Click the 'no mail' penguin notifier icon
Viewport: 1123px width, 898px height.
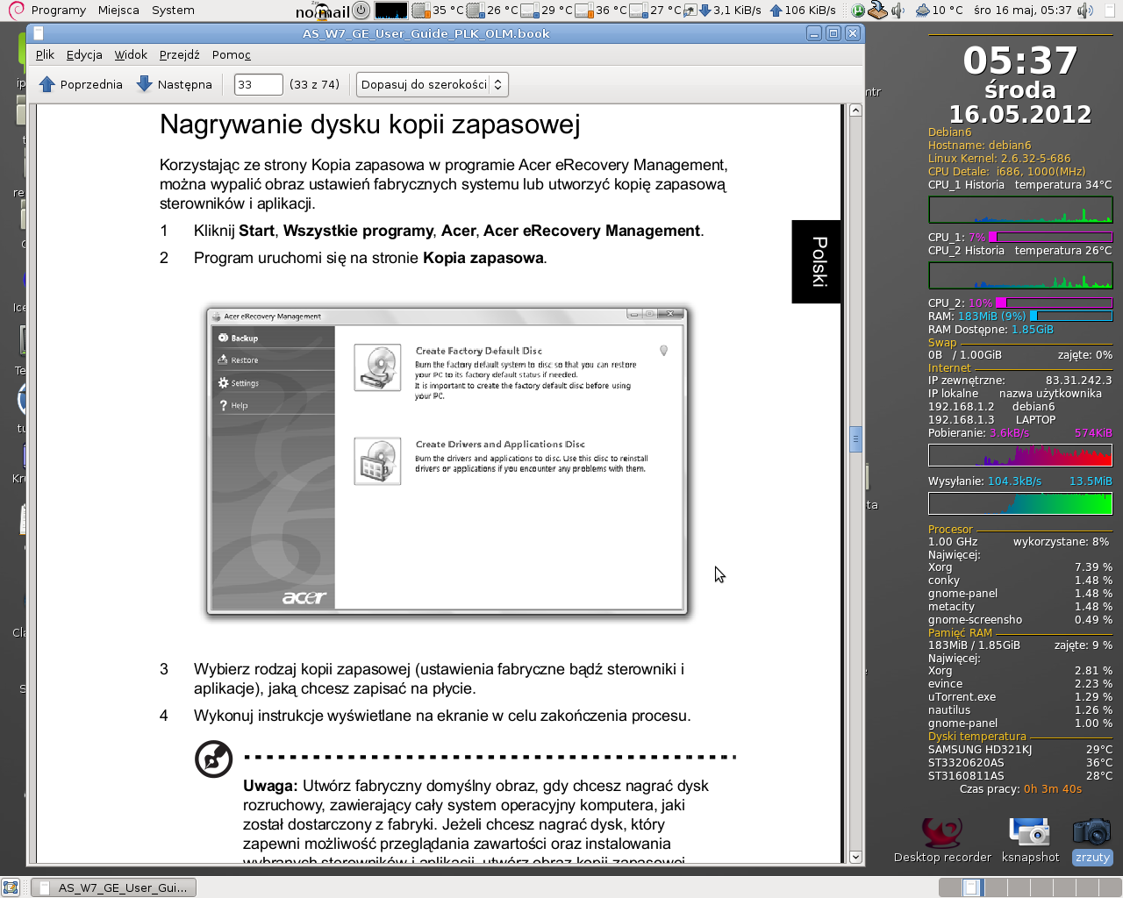coord(323,11)
